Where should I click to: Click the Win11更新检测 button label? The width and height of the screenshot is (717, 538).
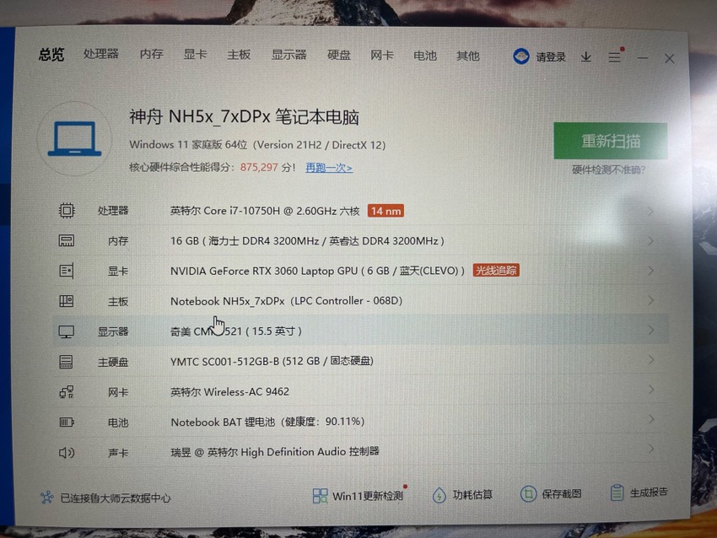[368, 496]
